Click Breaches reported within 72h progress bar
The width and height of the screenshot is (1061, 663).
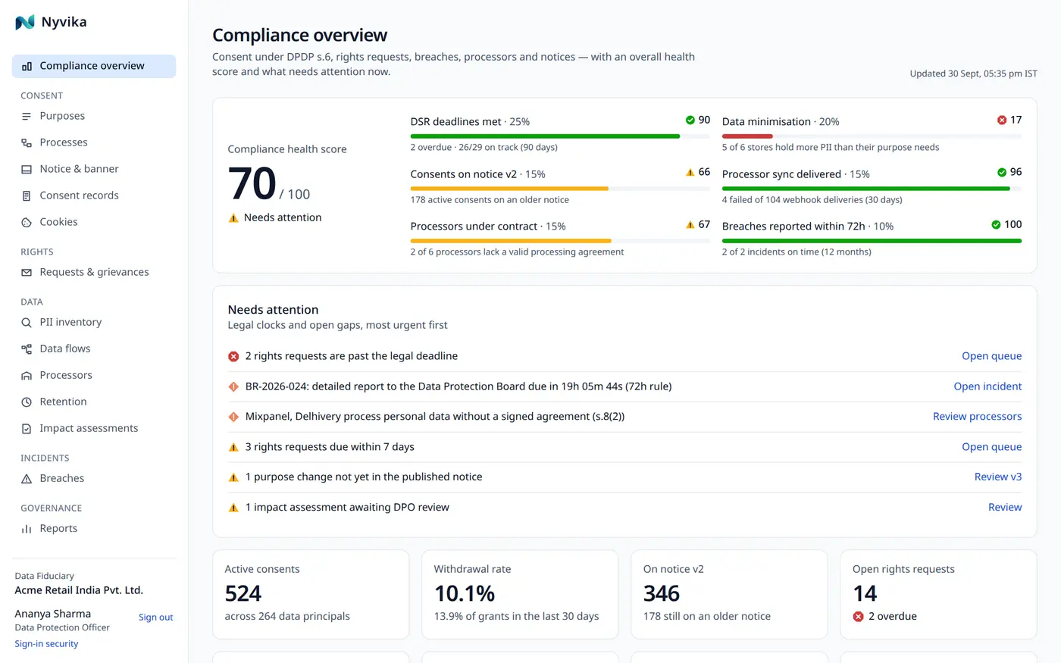872,241
